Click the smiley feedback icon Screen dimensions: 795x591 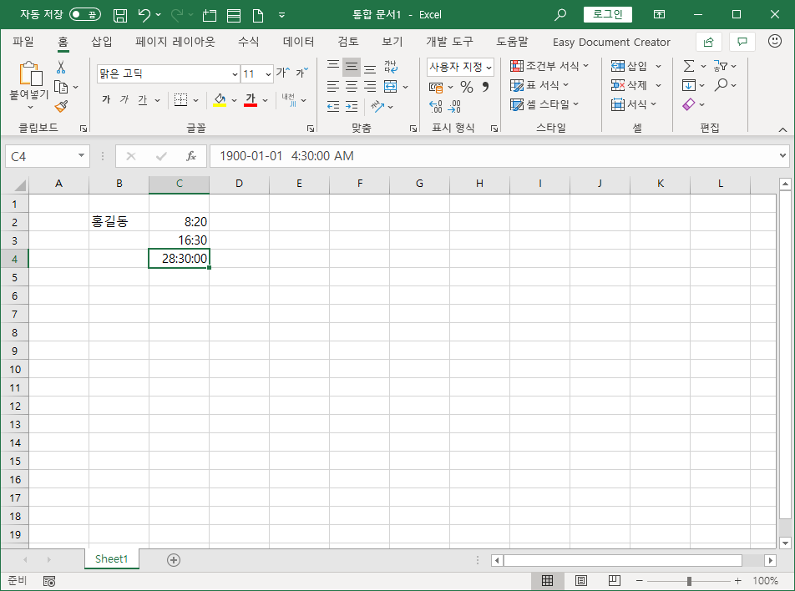click(775, 41)
